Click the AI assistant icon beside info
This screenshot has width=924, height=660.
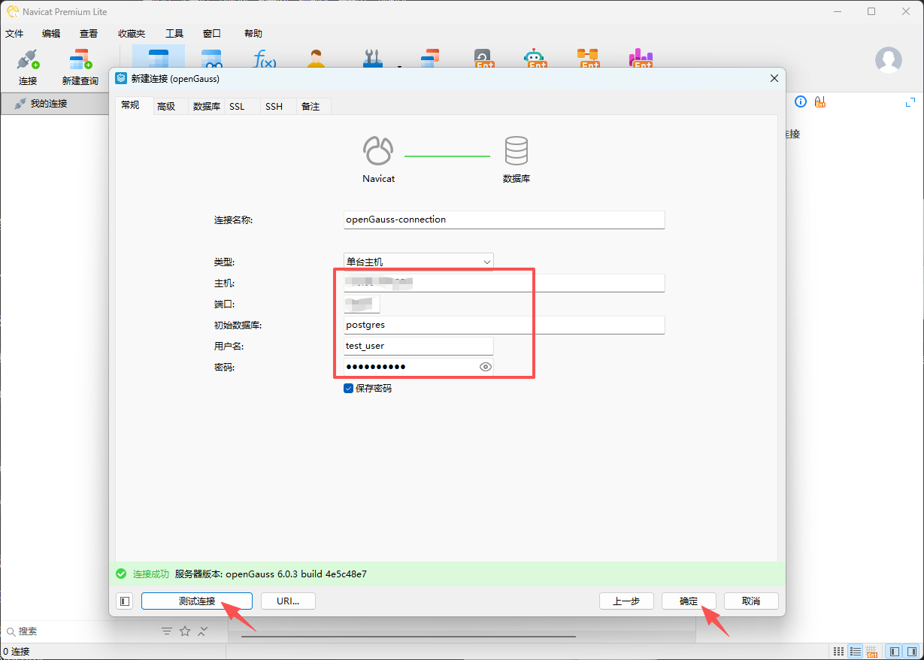820,101
